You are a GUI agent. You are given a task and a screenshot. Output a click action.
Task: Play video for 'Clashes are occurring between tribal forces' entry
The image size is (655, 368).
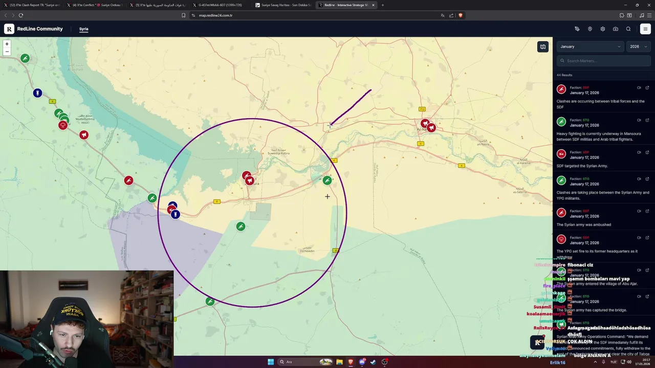[x=639, y=88]
